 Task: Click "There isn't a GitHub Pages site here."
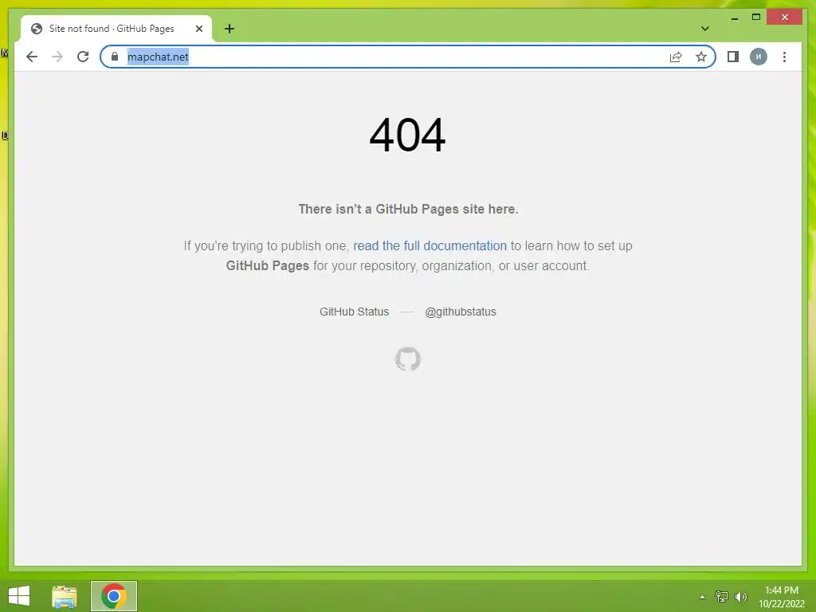[x=408, y=210]
